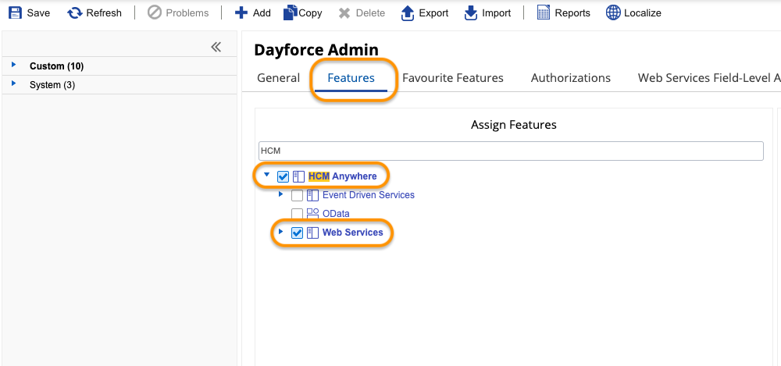Click the Localize button label
The height and width of the screenshot is (366, 781).
pyautogui.click(x=643, y=13)
